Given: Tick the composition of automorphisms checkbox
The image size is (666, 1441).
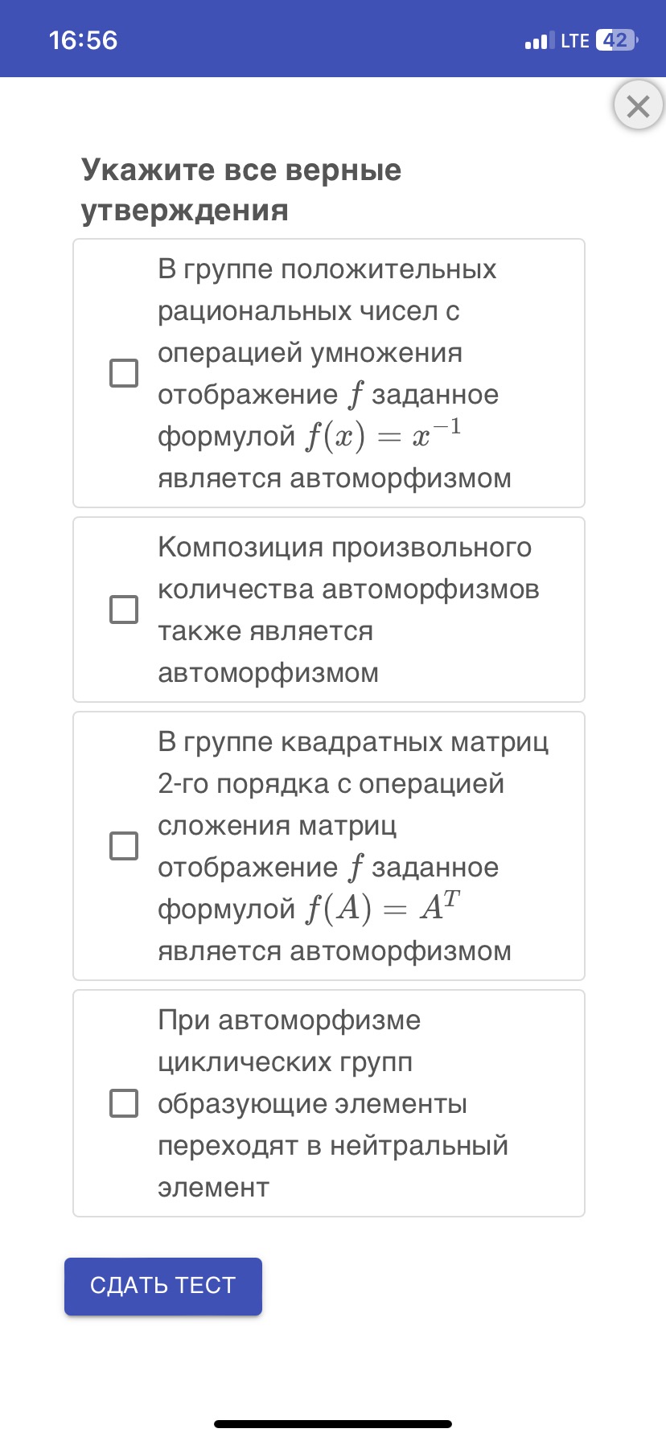Looking at the screenshot, I should click(x=124, y=610).
